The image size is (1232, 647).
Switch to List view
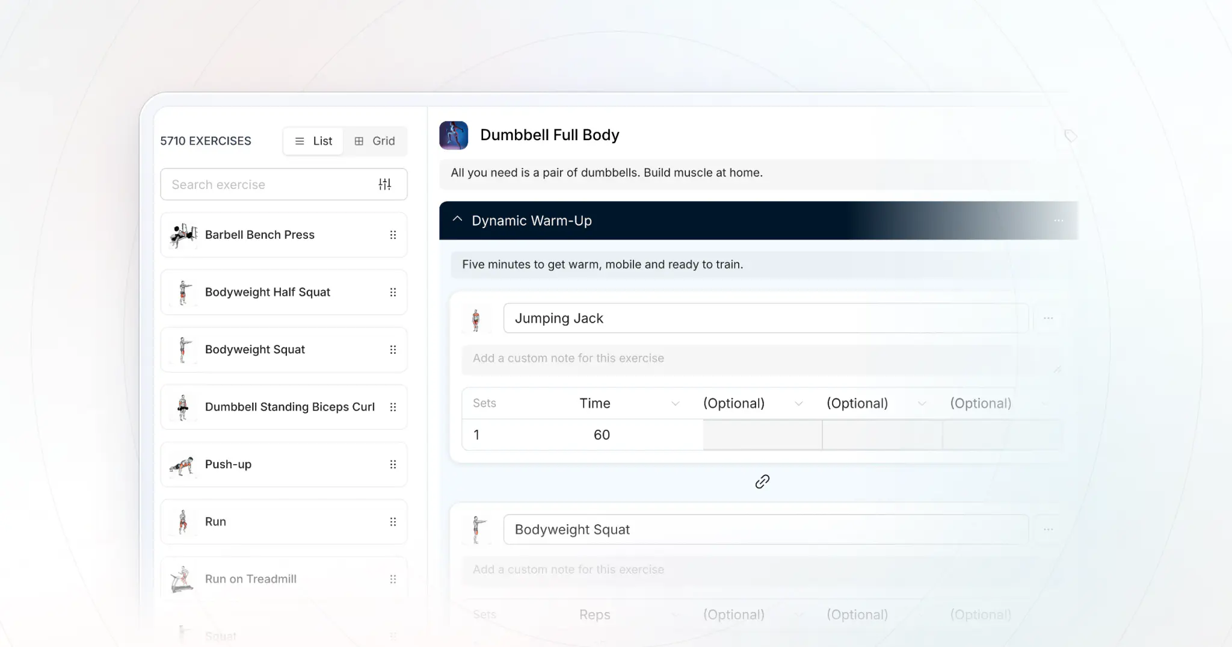pyautogui.click(x=313, y=141)
